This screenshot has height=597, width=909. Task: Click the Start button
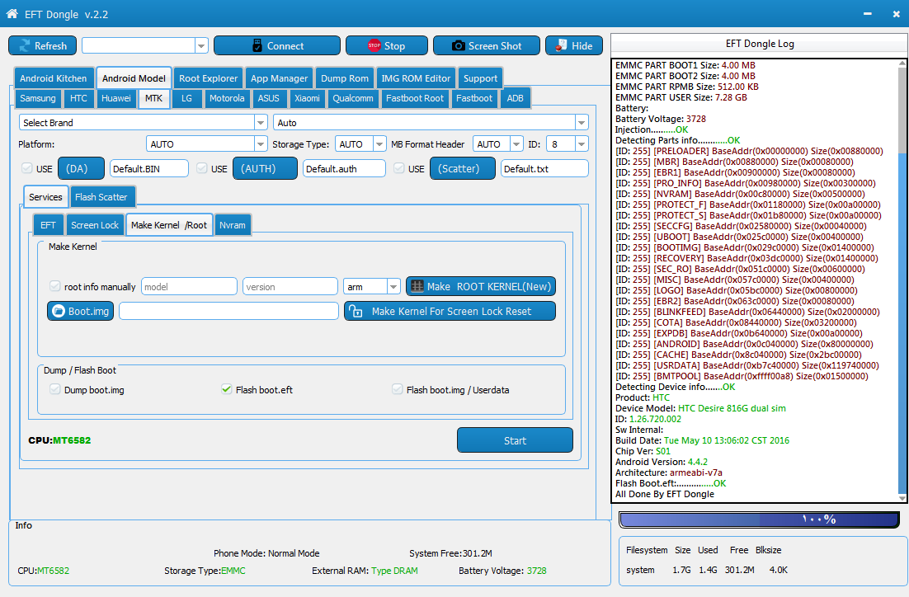[x=515, y=440]
